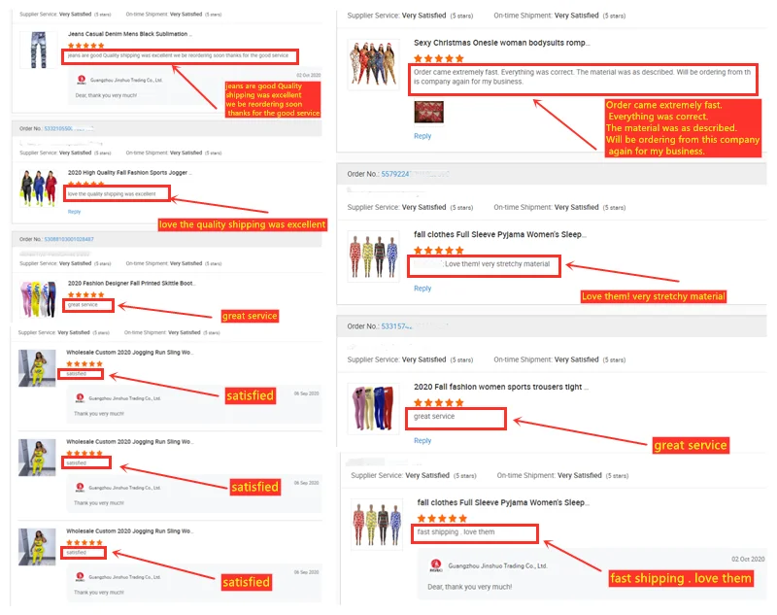Click Reply under the stretchy material review
The image size is (777, 615).
click(x=422, y=288)
